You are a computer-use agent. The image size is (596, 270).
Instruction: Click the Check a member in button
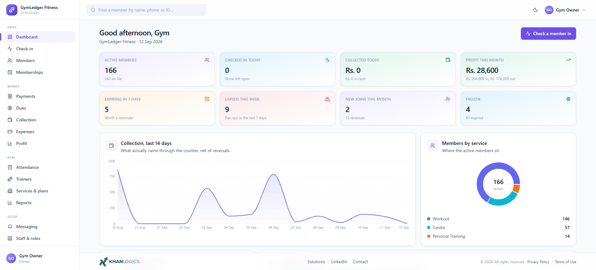pos(549,34)
